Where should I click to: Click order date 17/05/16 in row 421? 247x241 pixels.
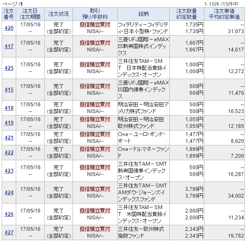(30, 134)
